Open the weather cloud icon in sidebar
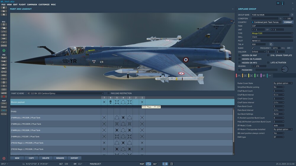This screenshot has height=166, width=296. coord(4,28)
